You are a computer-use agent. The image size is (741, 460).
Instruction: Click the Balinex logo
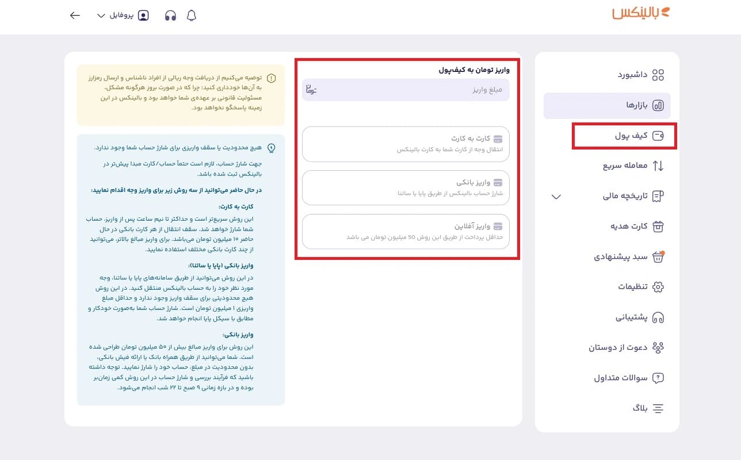point(641,13)
